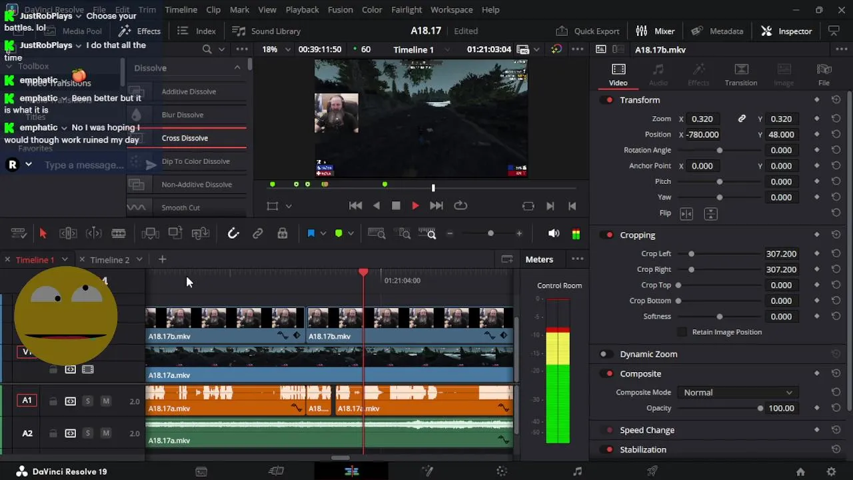853x480 pixels.
Task: Open the flag color dropdown arrow
Action: click(x=323, y=233)
